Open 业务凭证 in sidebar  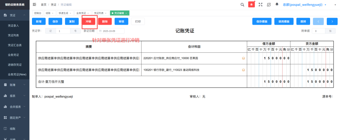tap(15, 55)
